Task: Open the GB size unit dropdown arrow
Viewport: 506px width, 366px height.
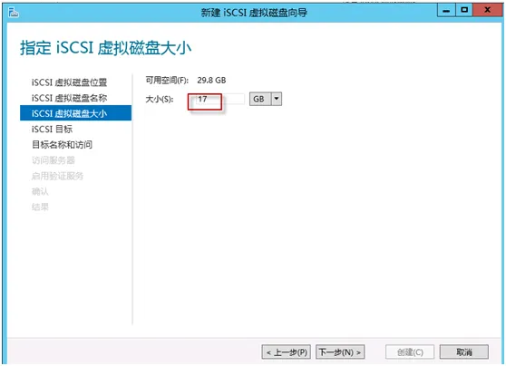Action: [277, 99]
